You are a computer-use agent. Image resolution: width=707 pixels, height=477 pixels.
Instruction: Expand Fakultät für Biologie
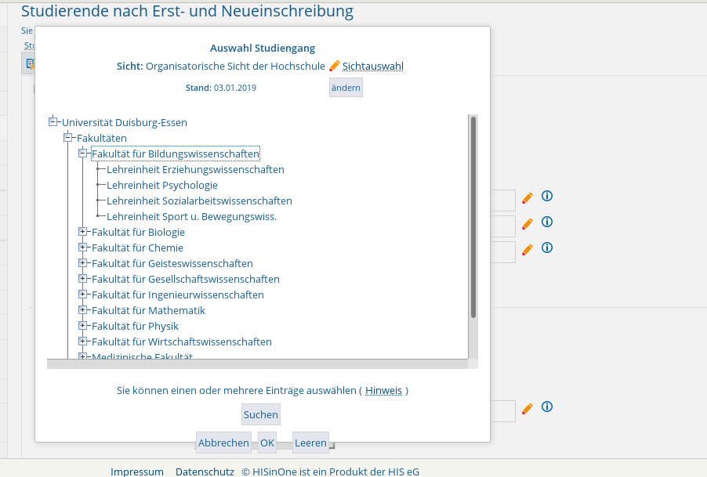click(83, 232)
